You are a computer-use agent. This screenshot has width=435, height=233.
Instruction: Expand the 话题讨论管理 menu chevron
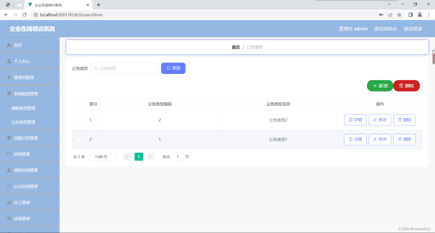(52, 137)
